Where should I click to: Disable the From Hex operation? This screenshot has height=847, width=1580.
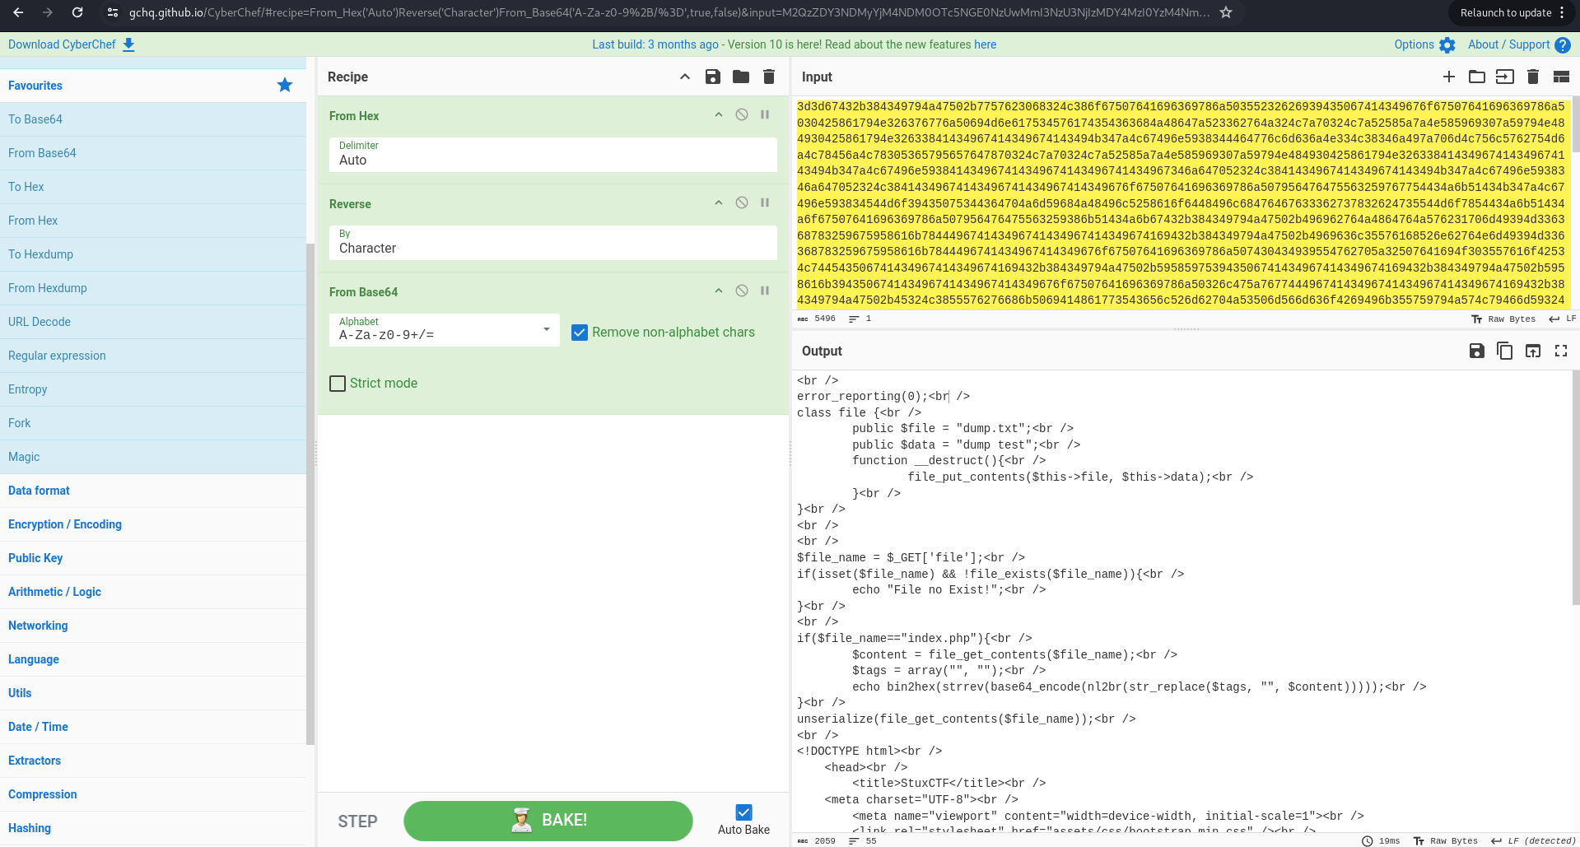coord(742,115)
